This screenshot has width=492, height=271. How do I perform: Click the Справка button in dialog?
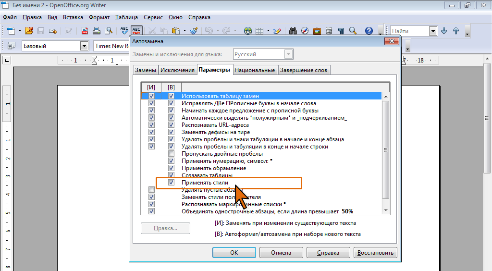click(328, 252)
